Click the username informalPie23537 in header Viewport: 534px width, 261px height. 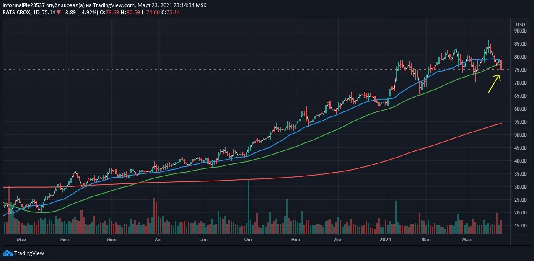23,5
